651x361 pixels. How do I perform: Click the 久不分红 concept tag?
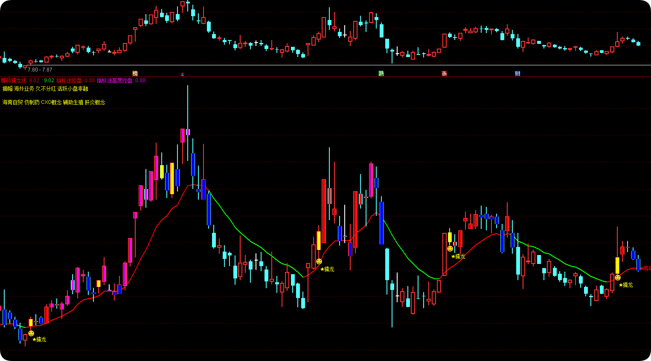[x=46, y=89]
